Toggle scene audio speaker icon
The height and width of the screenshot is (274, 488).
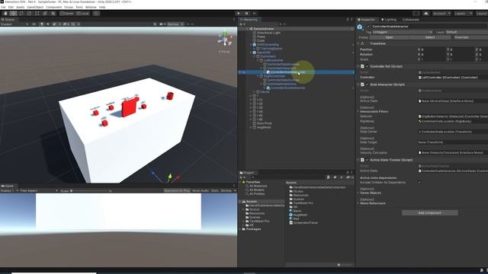pyautogui.click(x=48, y=24)
